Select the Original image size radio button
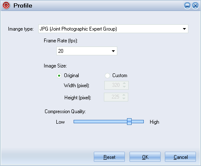 click(59, 76)
